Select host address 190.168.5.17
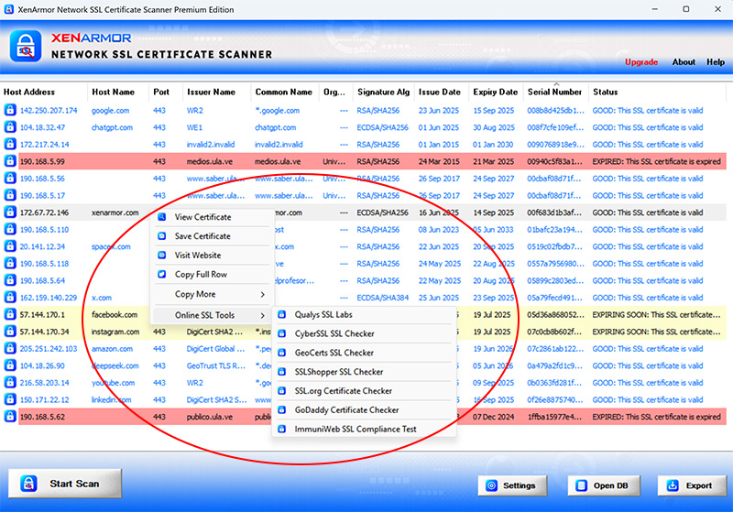Image resolution: width=733 pixels, height=512 pixels. click(x=42, y=196)
